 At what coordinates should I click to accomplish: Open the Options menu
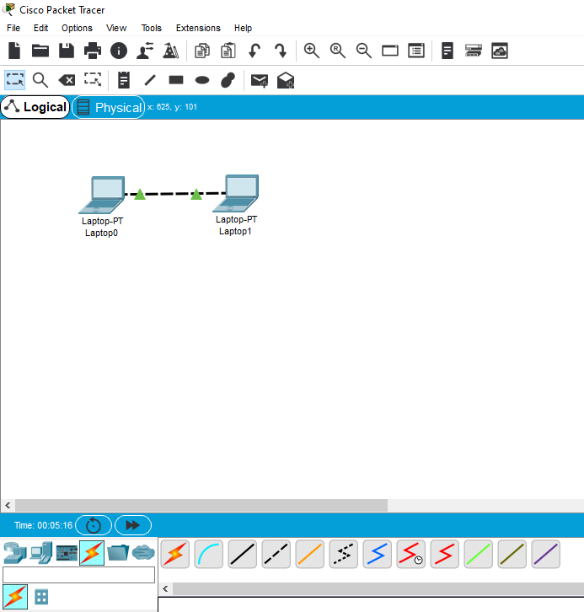pos(77,28)
